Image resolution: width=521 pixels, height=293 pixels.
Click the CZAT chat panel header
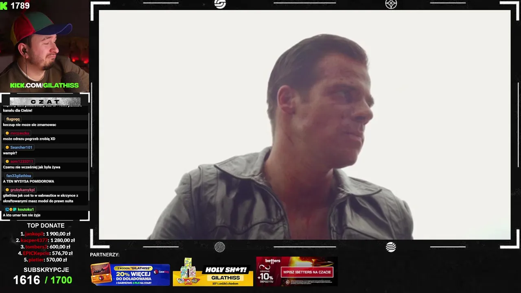click(45, 101)
